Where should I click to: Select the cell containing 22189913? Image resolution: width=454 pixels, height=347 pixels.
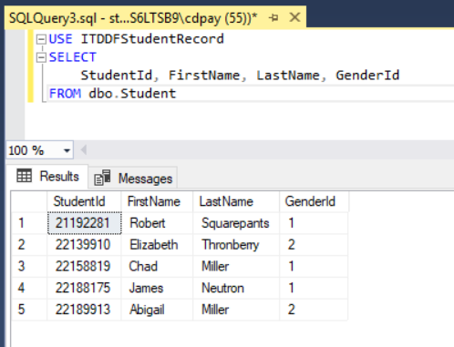tap(84, 310)
